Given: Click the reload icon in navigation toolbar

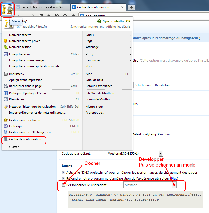Looking at the screenshot, I should (x=41, y=15).
